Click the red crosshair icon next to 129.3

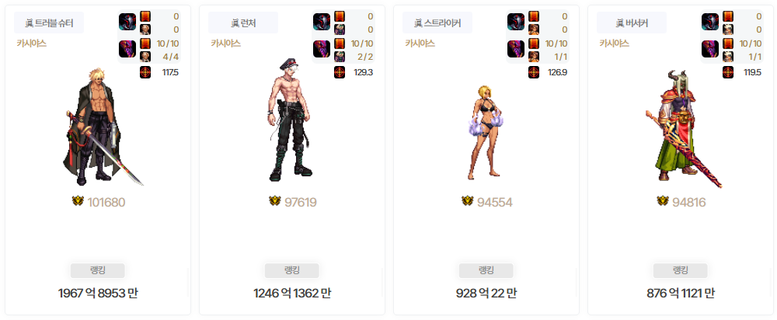click(x=340, y=72)
